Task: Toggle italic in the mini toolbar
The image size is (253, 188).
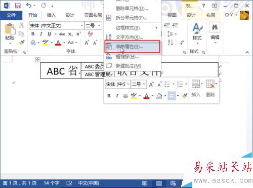Action: 117,96
